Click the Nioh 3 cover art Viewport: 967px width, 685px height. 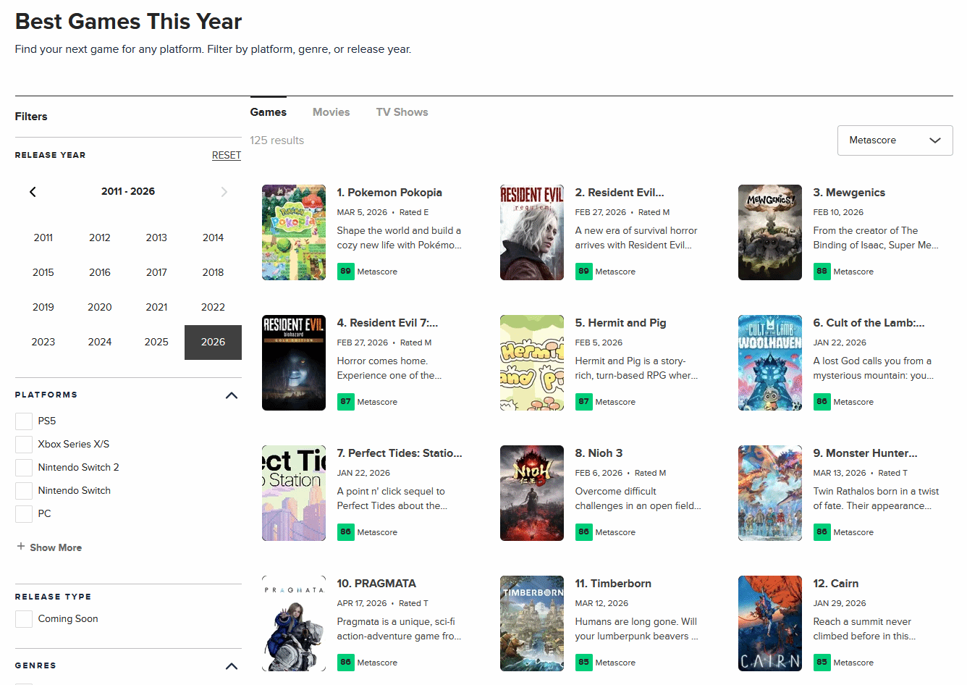tap(531, 493)
